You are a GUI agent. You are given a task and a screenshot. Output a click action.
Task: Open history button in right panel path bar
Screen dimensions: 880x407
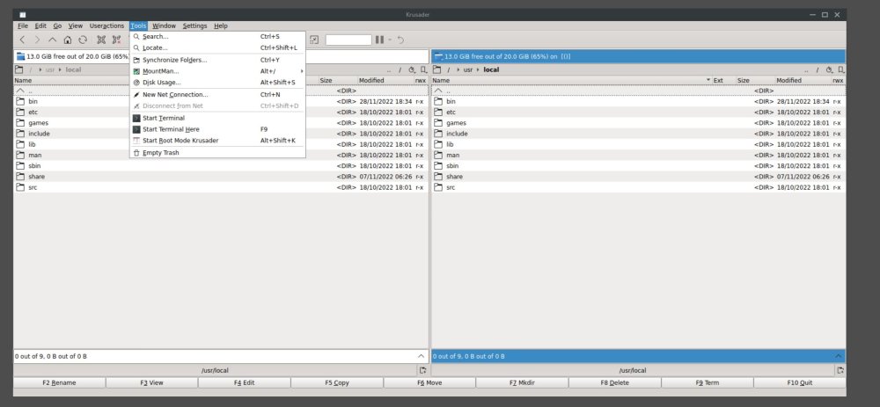829,70
